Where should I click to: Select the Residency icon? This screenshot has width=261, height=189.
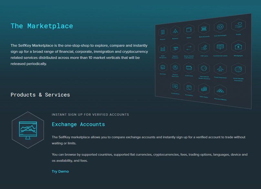pos(175,31)
